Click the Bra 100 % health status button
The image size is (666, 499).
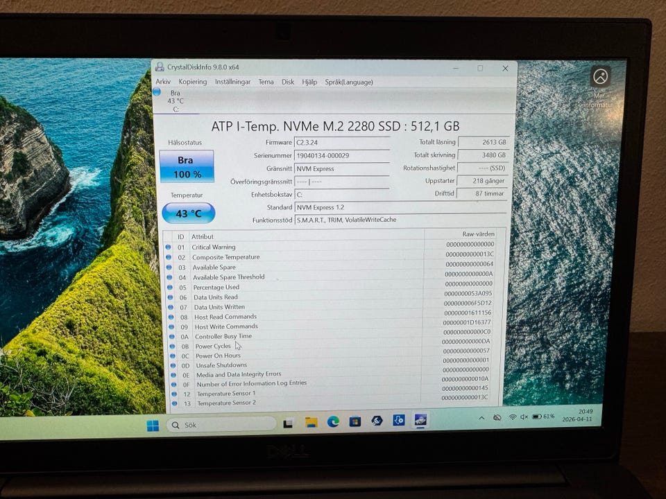pos(187,166)
